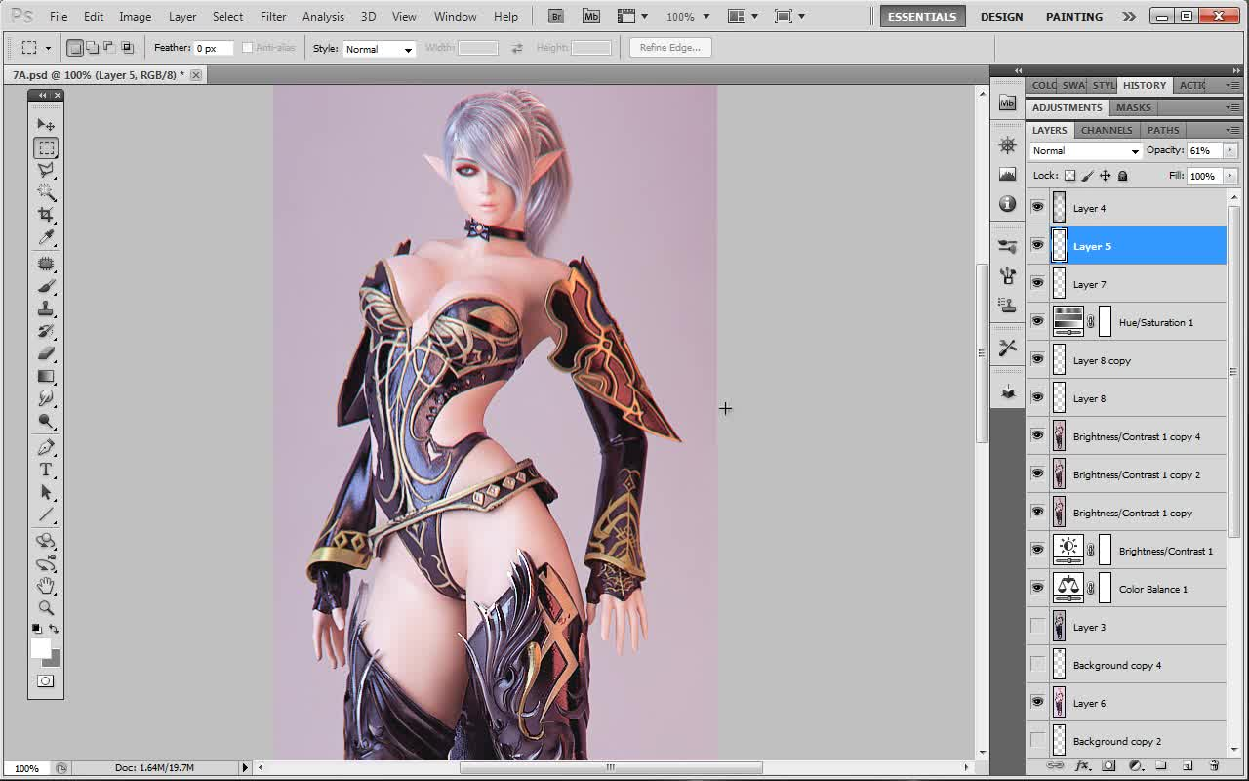Open the Fill slider arrow

pyautogui.click(x=1229, y=176)
